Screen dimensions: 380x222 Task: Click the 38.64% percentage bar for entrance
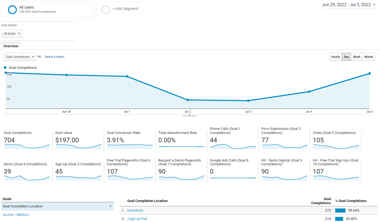[x=340, y=210]
